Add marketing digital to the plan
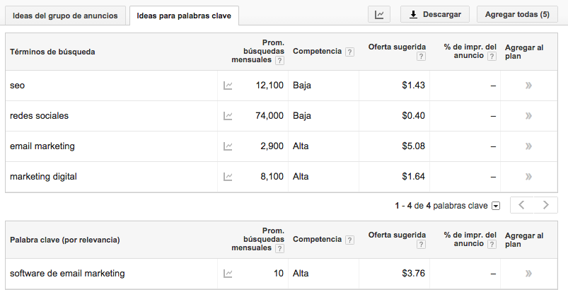 [x=528, y=177]
